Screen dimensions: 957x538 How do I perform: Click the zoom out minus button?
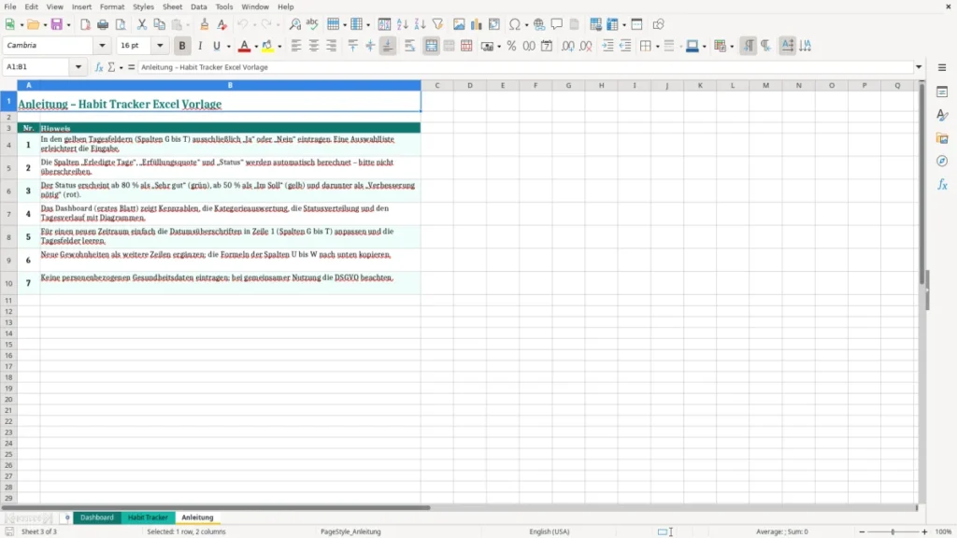862,531
